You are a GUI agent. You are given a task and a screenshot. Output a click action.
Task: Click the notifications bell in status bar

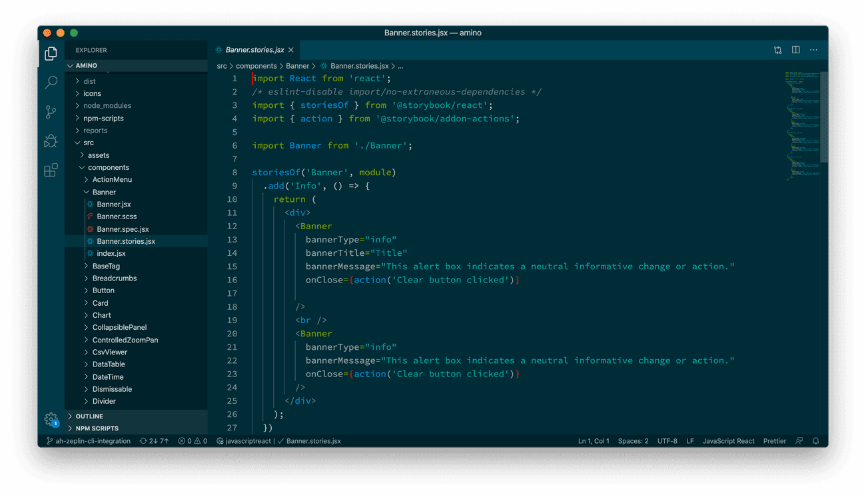point(815,441)
